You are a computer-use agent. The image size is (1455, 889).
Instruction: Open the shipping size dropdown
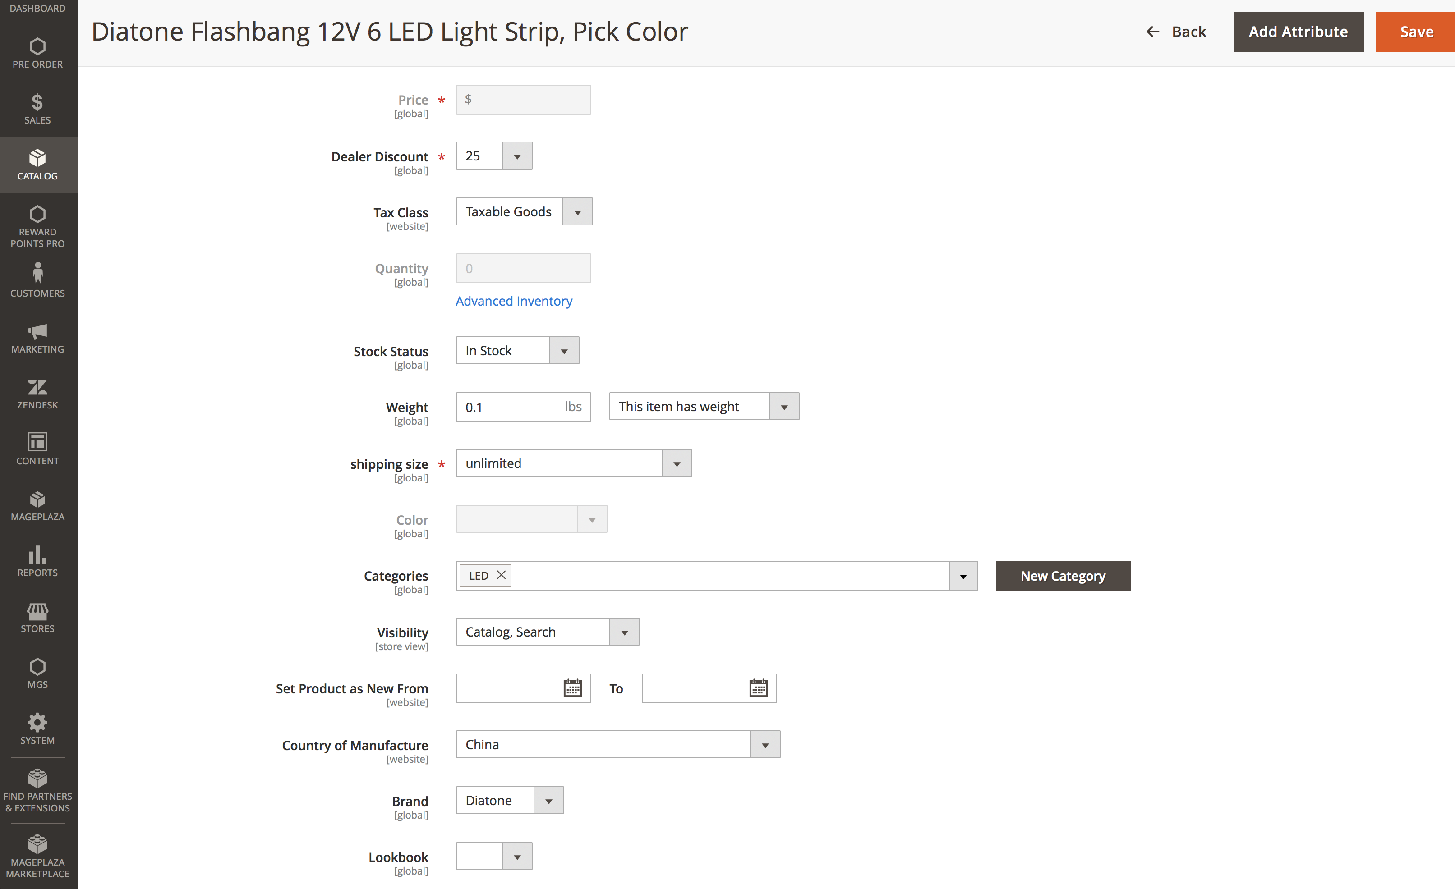click(676, 463)
